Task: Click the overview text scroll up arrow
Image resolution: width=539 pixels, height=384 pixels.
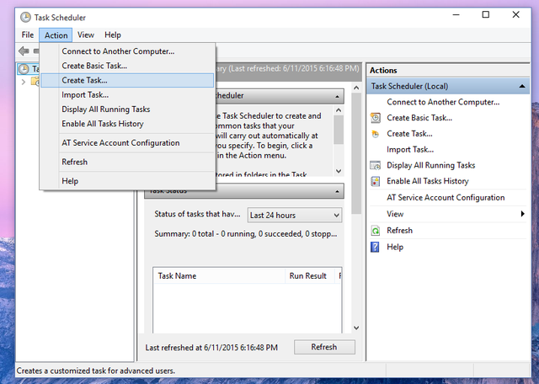Action: [339, 110]
